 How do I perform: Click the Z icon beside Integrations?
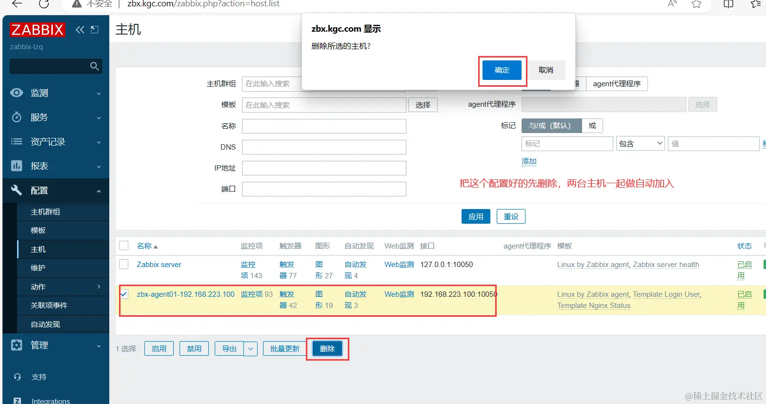pyautogui.click(x=18, y=401)
